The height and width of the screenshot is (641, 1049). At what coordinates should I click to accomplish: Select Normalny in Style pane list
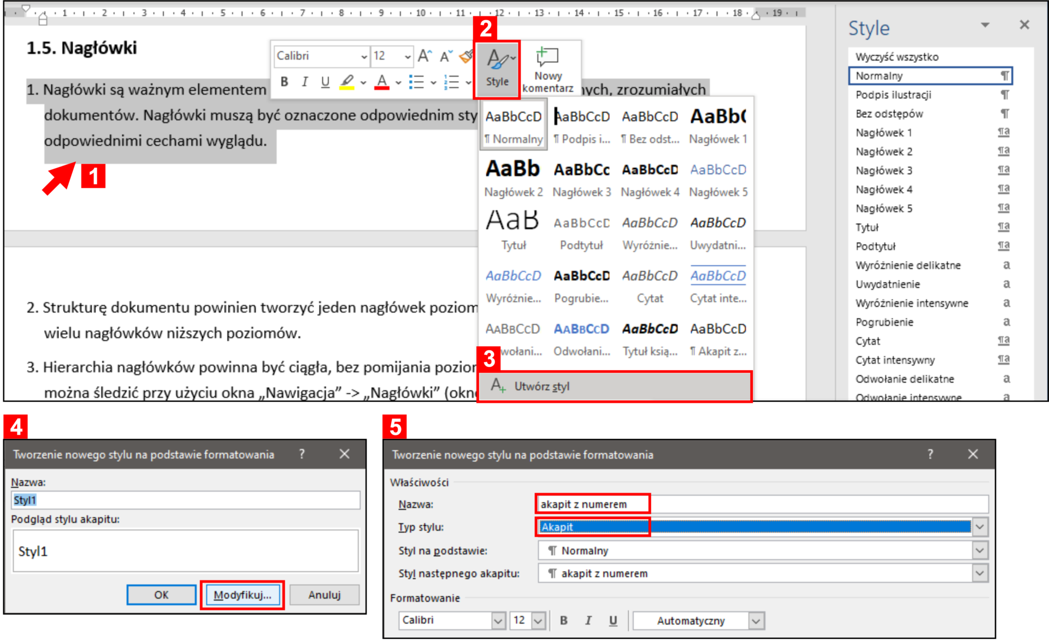point(930,76)
